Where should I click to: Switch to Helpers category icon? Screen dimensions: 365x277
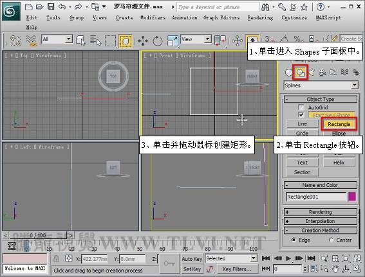pyautogui.click(x=333, y=73)
